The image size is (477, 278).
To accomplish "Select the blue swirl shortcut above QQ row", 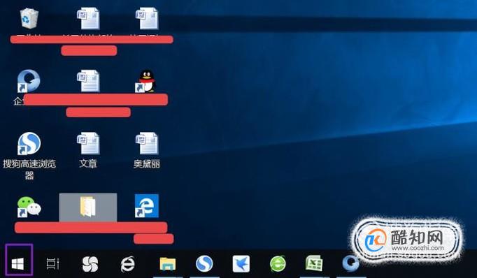I will [29, 81].
